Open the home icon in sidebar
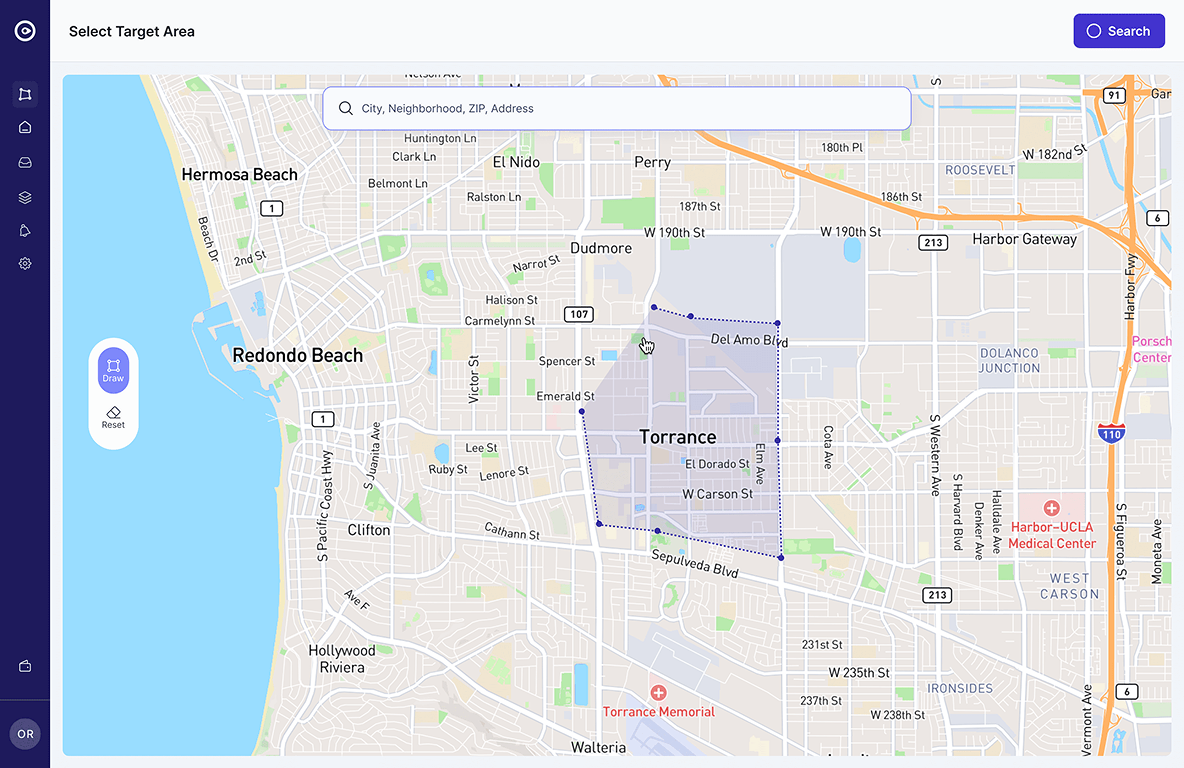 tap(25, 127)
